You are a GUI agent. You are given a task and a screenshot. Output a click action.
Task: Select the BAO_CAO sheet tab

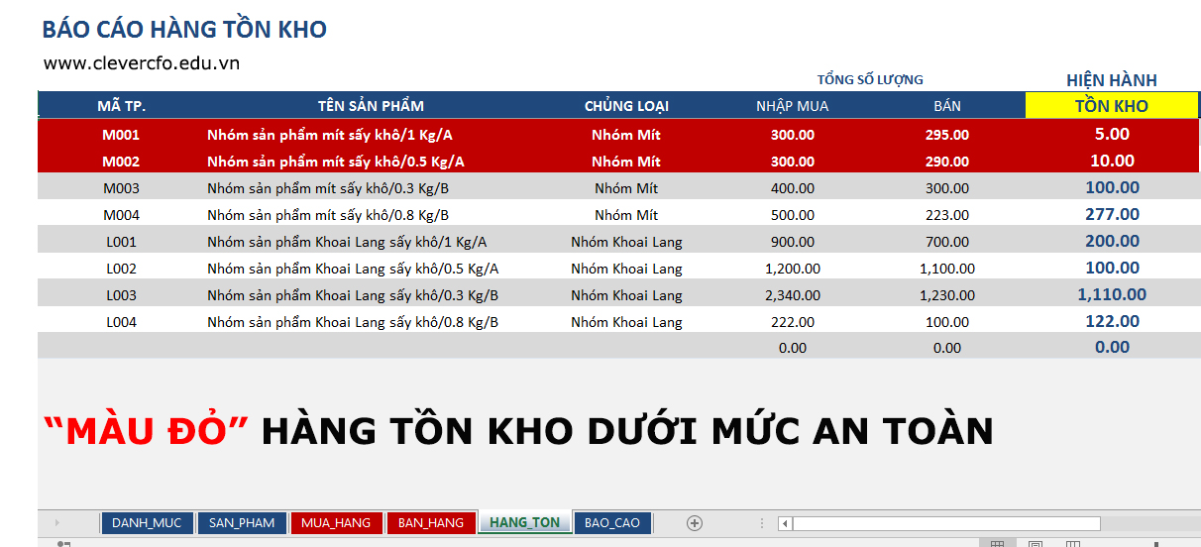612,523
